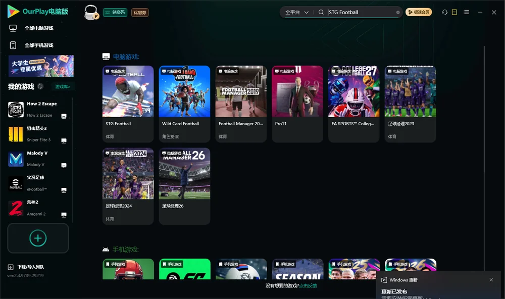Open the 极速会员 membership button
This screenshot has height=299, width=505.
pyautogui.click(x=419, y=12)
